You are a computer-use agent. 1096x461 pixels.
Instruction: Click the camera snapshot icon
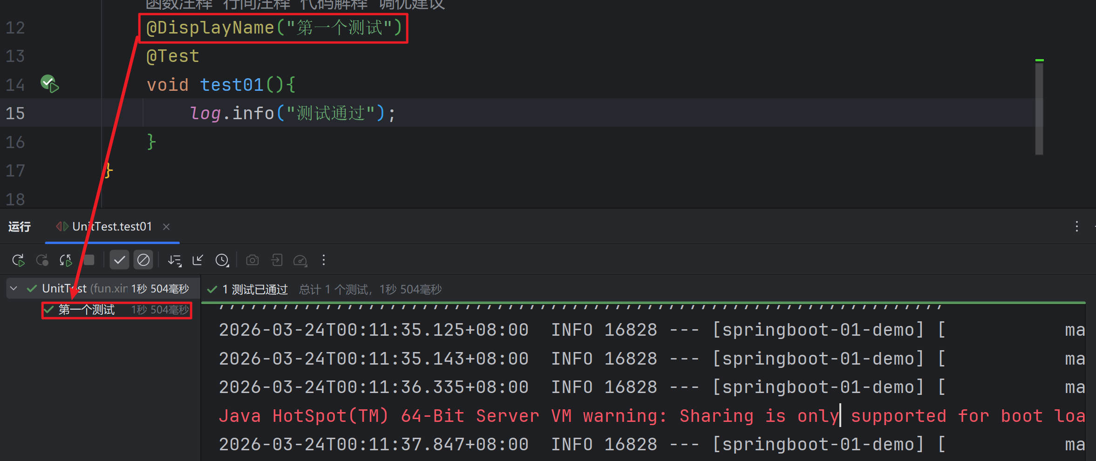(x=252, y=260)
